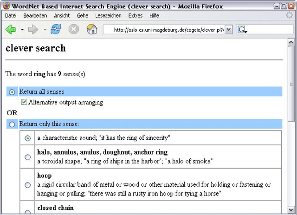Open the Forward button history dropdown arrow
Screen dimensions: 297x215
pyautogui.click(x=45, y=30)
